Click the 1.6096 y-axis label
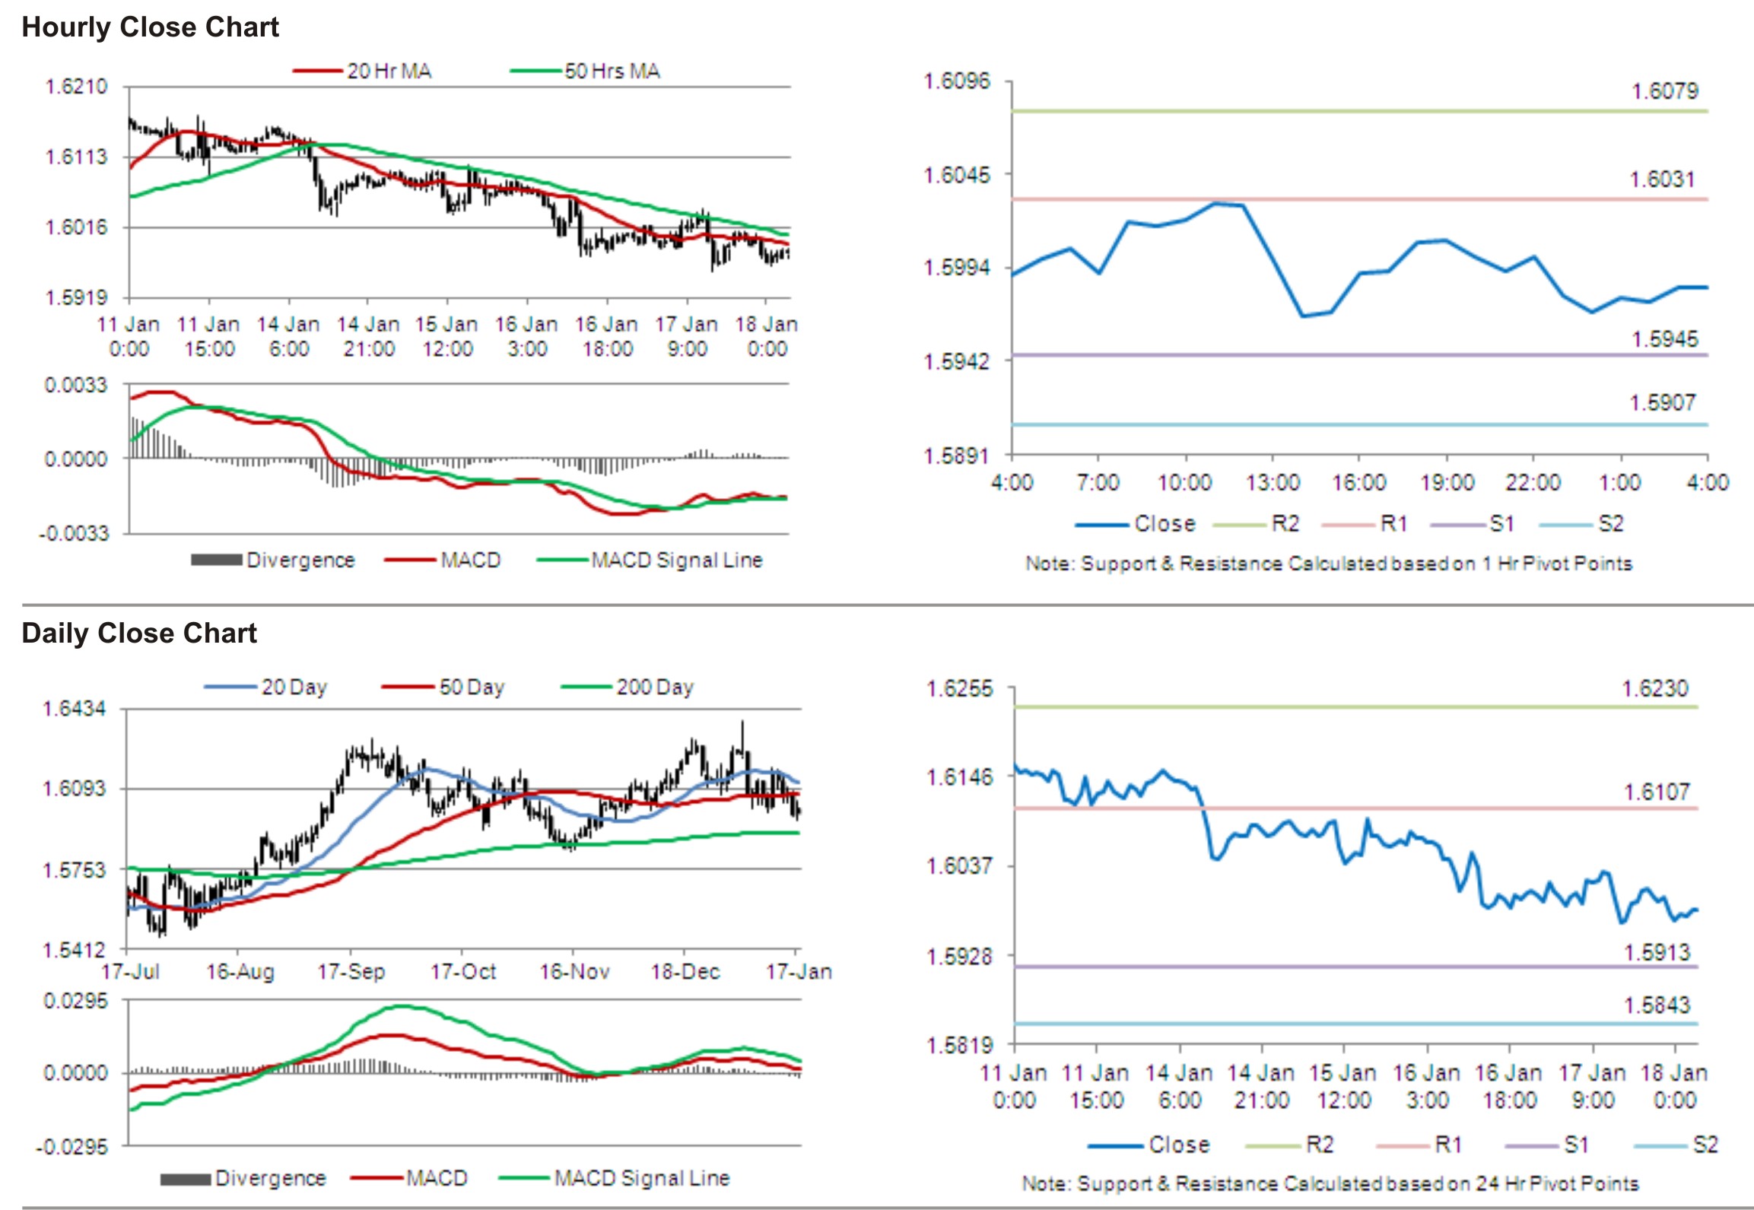The width and height of the screenshot is (1754, 1210). pyautogui.click(x=956, y=81)
